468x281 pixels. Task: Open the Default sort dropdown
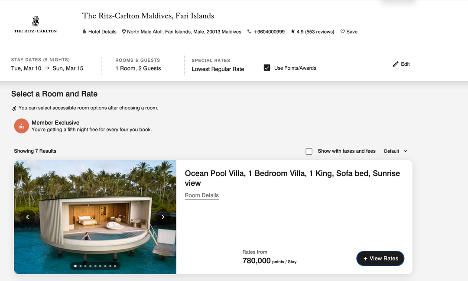click(x=395, y=151)
